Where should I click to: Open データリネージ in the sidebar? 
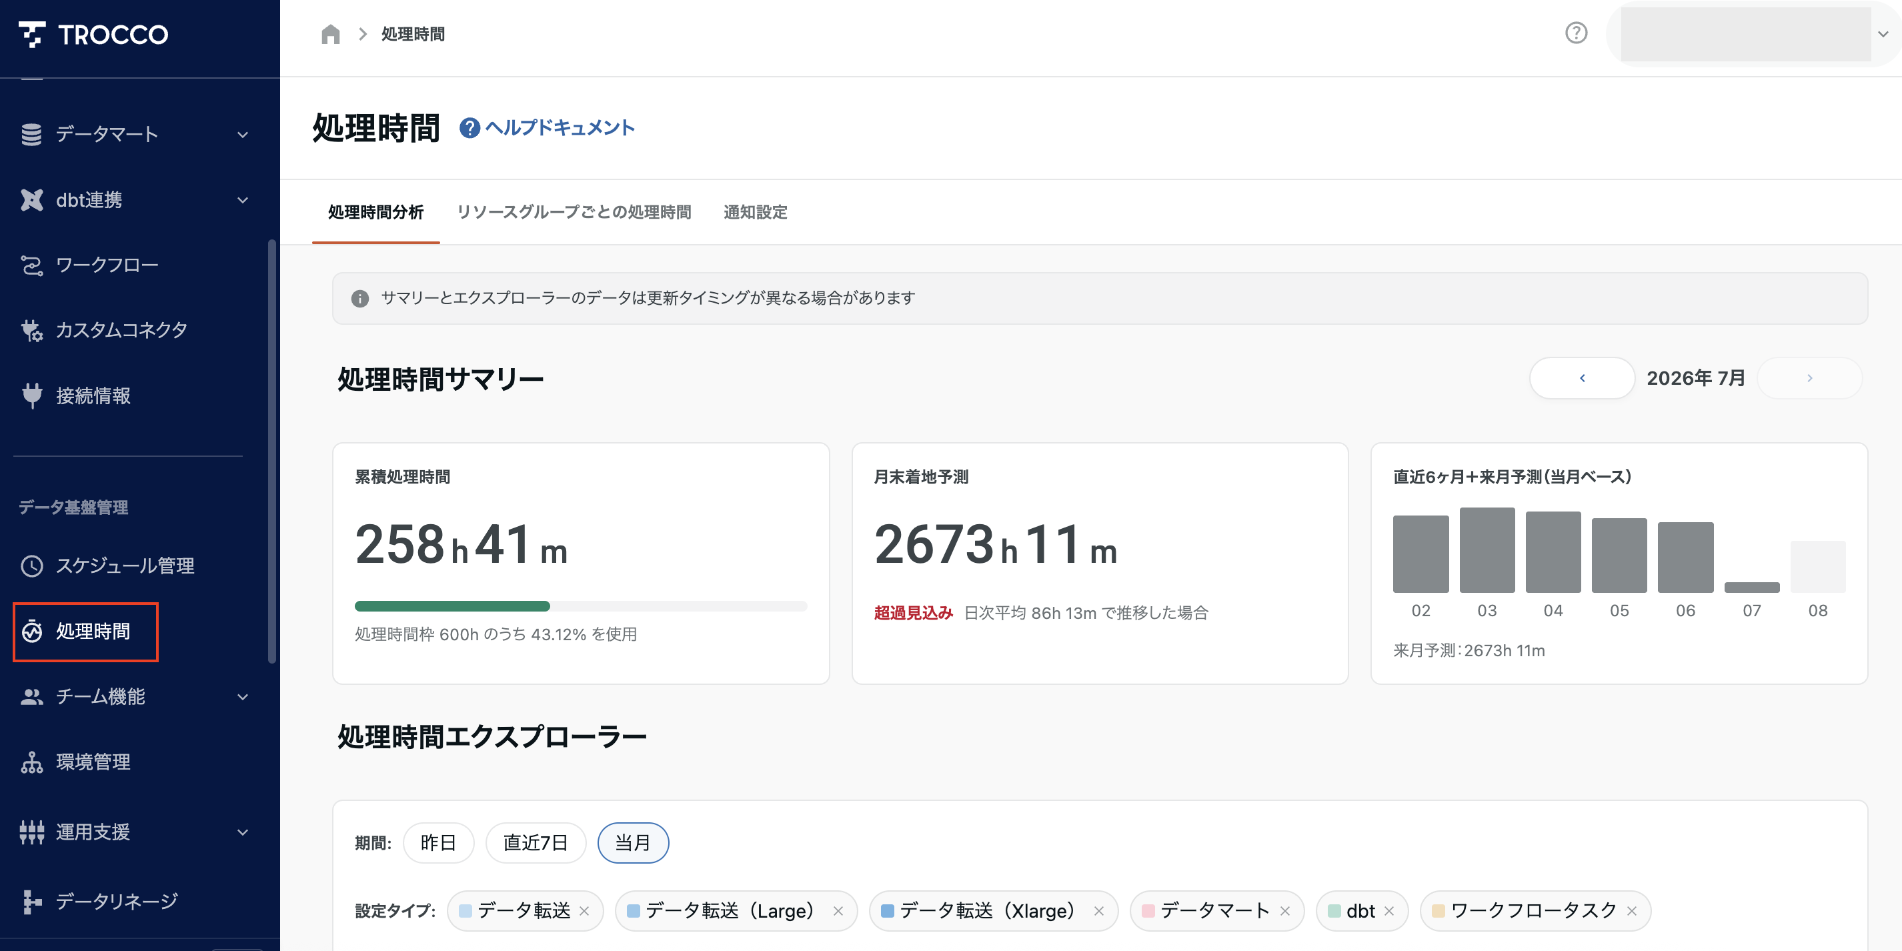[117, 901]
